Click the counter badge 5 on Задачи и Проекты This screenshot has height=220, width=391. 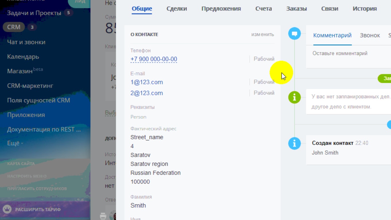tap(68, 13)
